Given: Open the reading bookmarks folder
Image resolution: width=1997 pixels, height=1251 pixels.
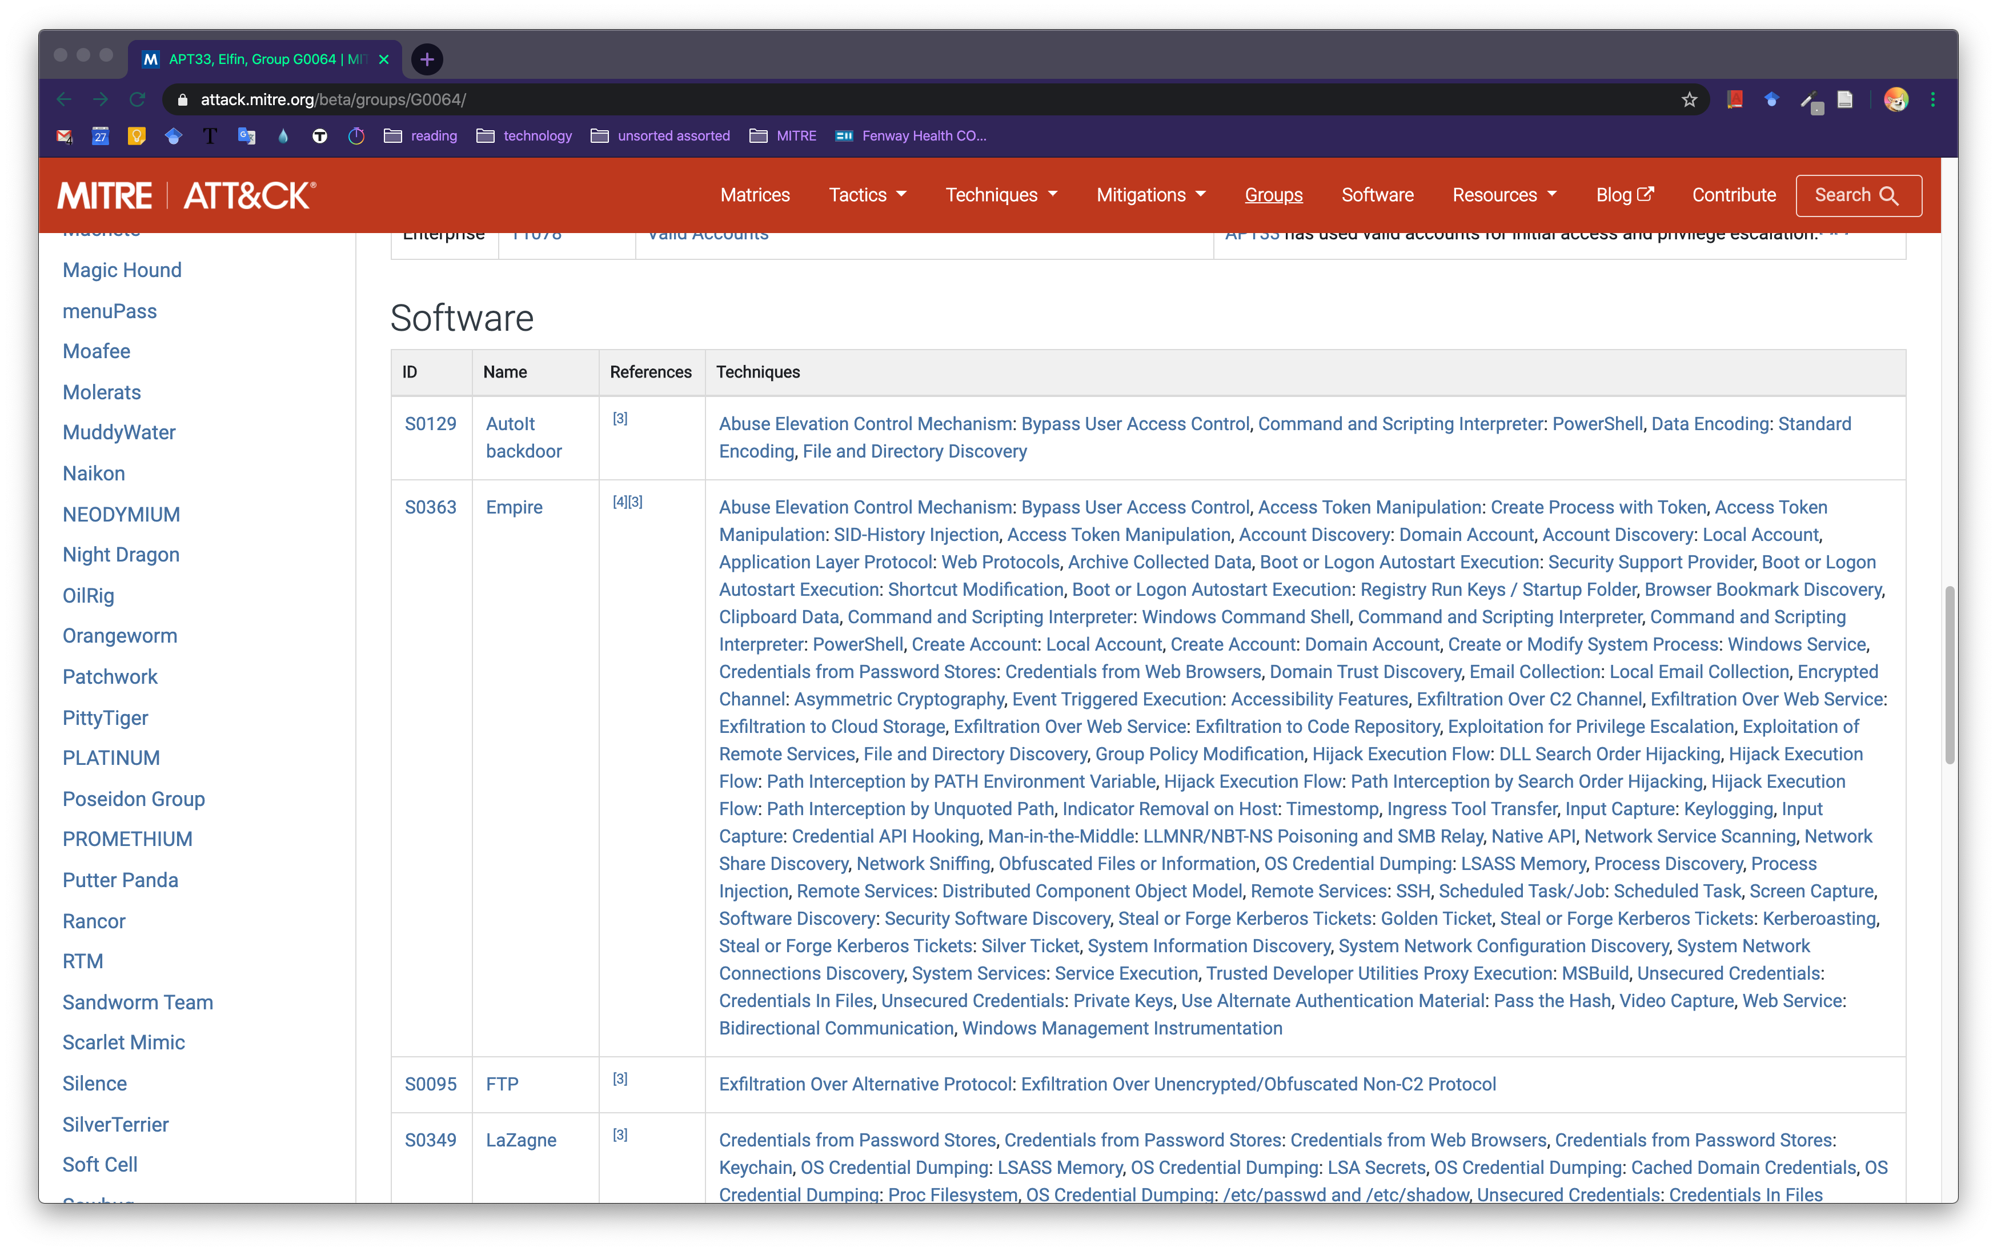Looking at the screenshot, I should 420,136.
